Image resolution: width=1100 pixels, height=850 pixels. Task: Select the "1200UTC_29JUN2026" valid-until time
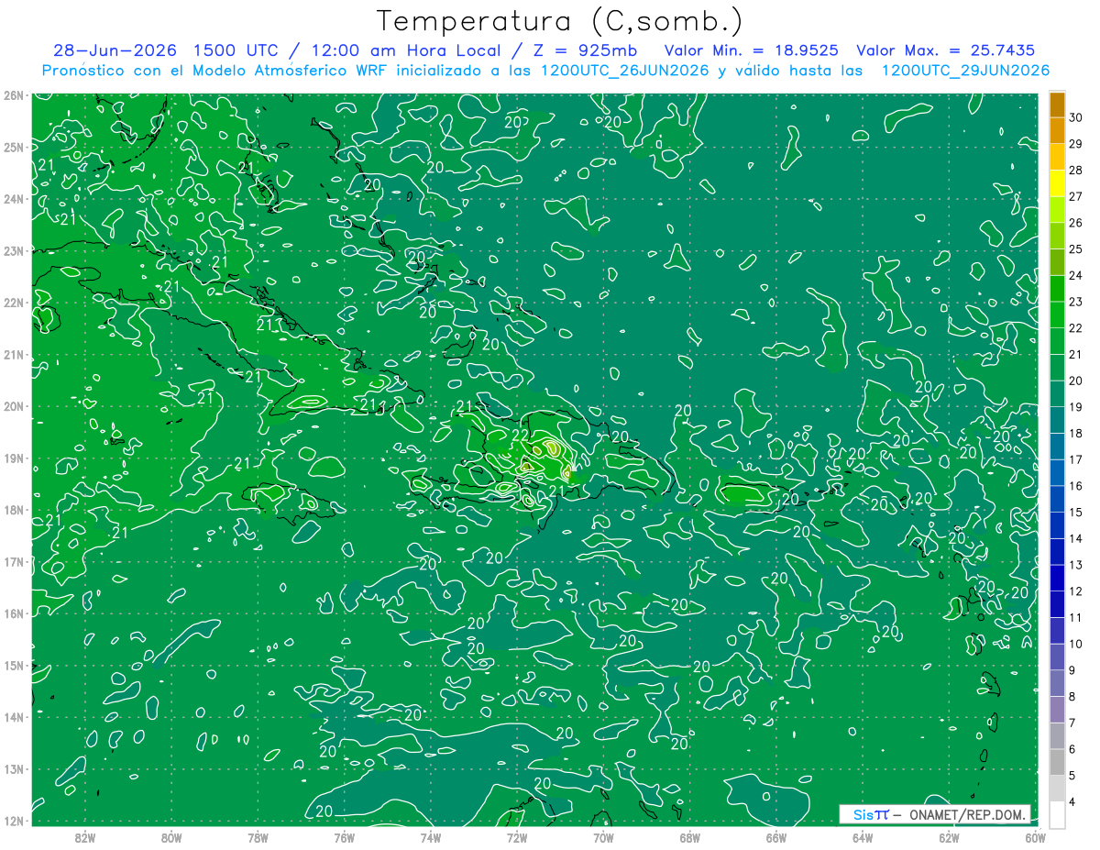965,71
